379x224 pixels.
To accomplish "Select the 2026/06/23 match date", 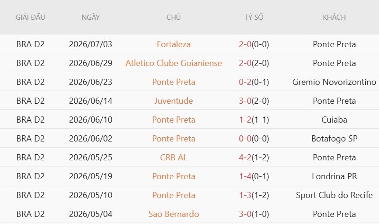I will tap(91, 82).
